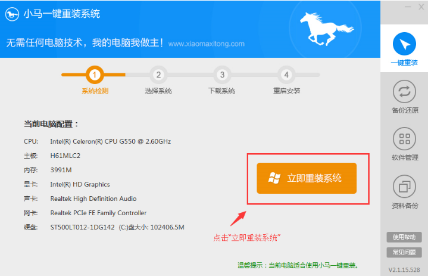
Task: Click the small horse logo in title bar
Action: [x=13, y=14]
